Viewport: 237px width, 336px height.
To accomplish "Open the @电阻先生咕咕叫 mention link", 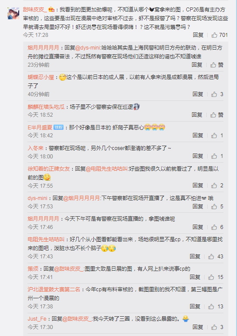I will pos(106,169).
